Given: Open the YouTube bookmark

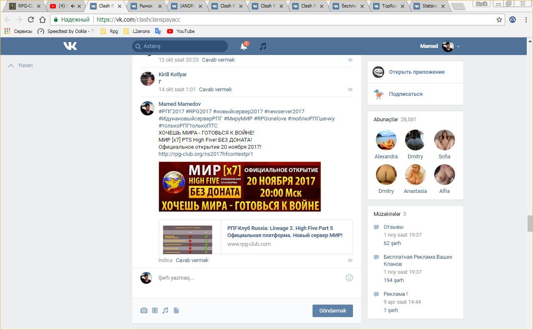Looking at the screenshot, I should click(181, 31).
